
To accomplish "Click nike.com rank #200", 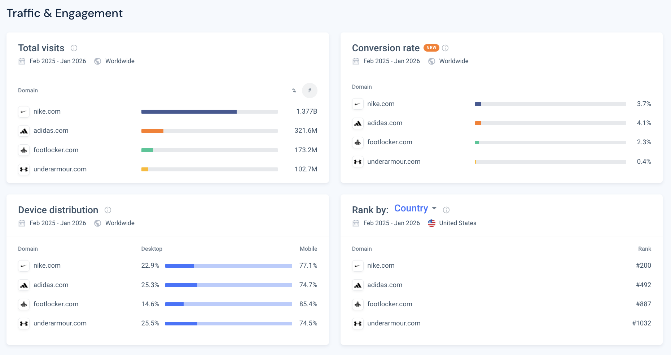I will (x=644, y=266).
